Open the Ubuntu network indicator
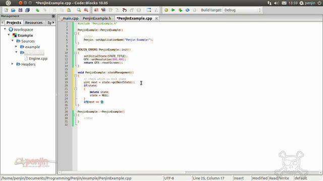 point(269,3)
